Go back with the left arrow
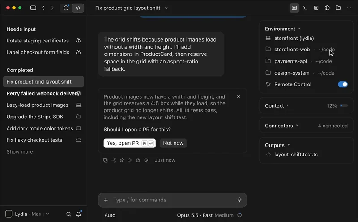358x222 pixels. pos(43,8)
